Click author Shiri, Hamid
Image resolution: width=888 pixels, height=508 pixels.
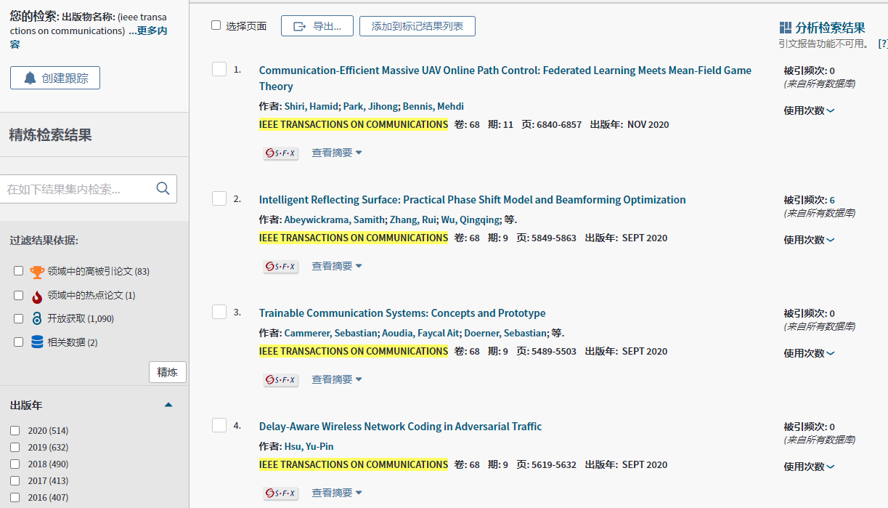click(311, 106)
